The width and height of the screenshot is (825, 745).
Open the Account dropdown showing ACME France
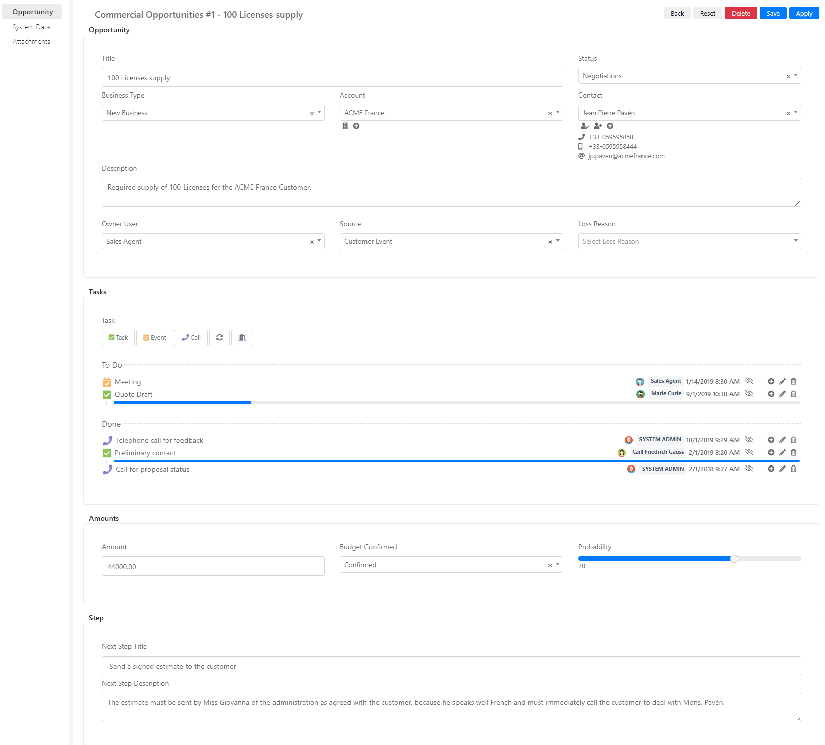pos(451,113)
